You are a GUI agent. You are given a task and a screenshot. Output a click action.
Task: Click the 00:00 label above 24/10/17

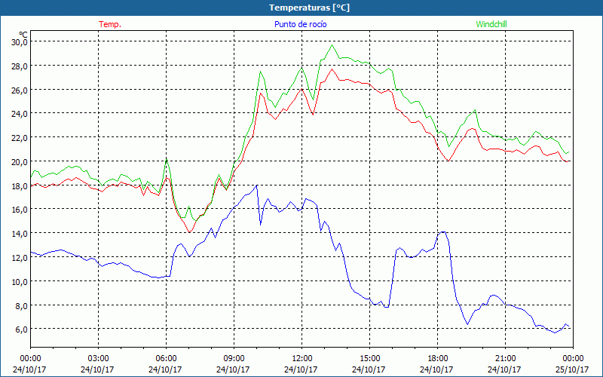[x=30, y=359]
